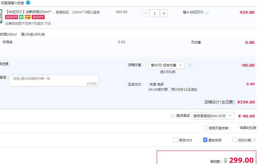This screenshot has height=164, width=259.
Task: Decrease quantity with the minus button
Action: (145, 13)
